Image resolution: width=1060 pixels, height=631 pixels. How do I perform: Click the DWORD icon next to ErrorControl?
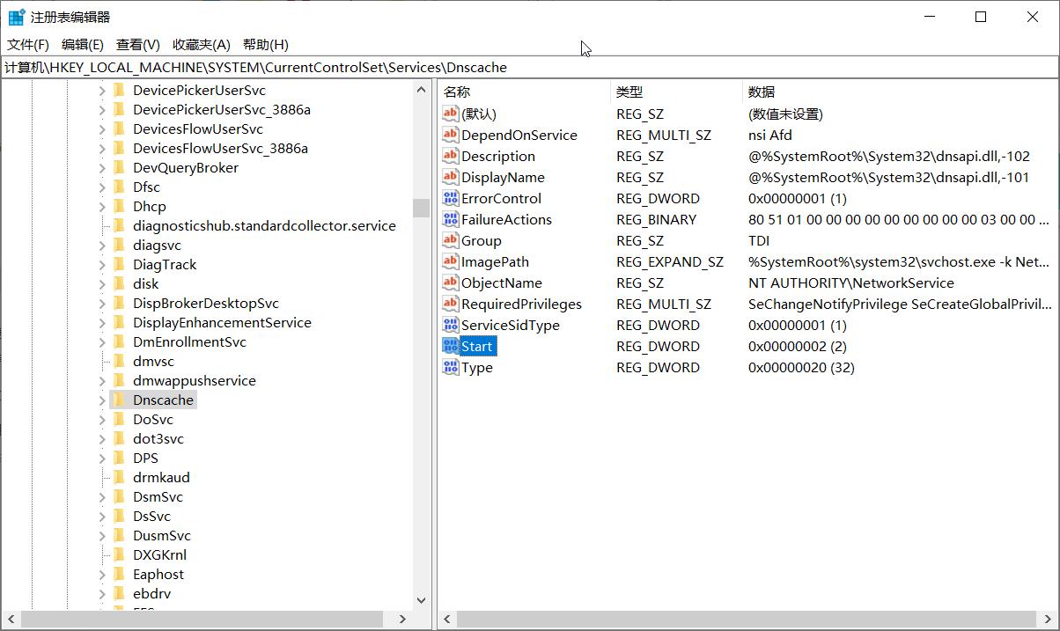click(x=450, y=198)
